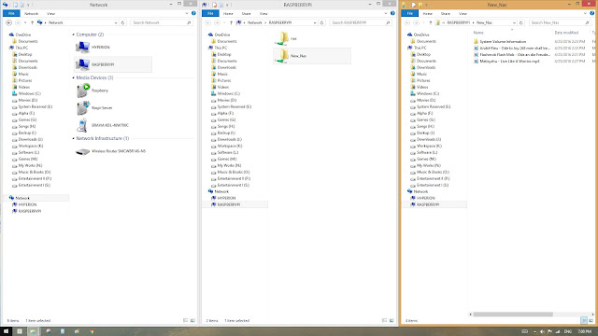This screenshot has width=598, height=336.
Task: Open help in the RASPBERRYPI window
Action: [x=392, y=13]
